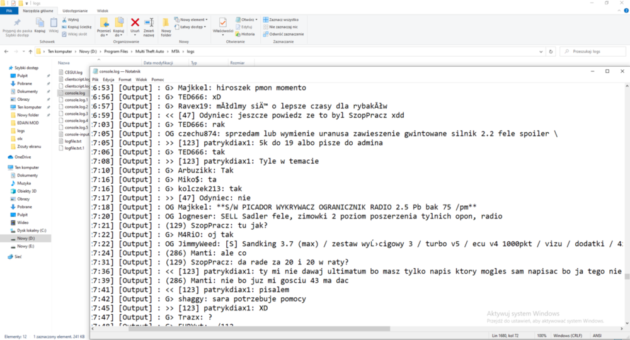Open the blue Plik tab in Explorer
Viewport: 630px width, 340px height.
(x=9, y=11)
